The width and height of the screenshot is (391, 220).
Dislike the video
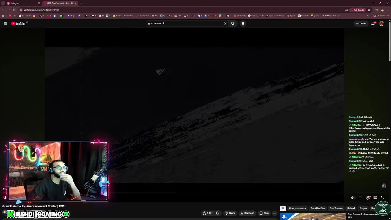click(217, 213)
